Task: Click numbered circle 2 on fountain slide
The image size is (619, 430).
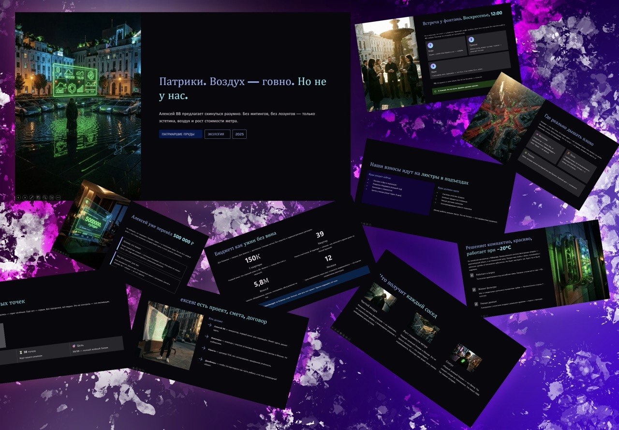Action: [471, 40]
